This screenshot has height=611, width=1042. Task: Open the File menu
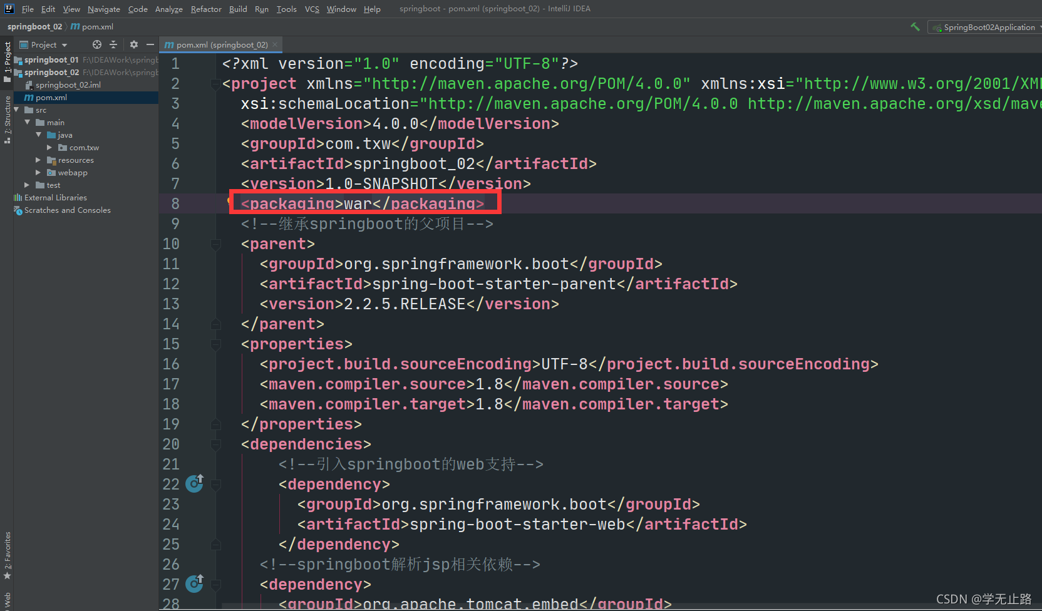28,9
